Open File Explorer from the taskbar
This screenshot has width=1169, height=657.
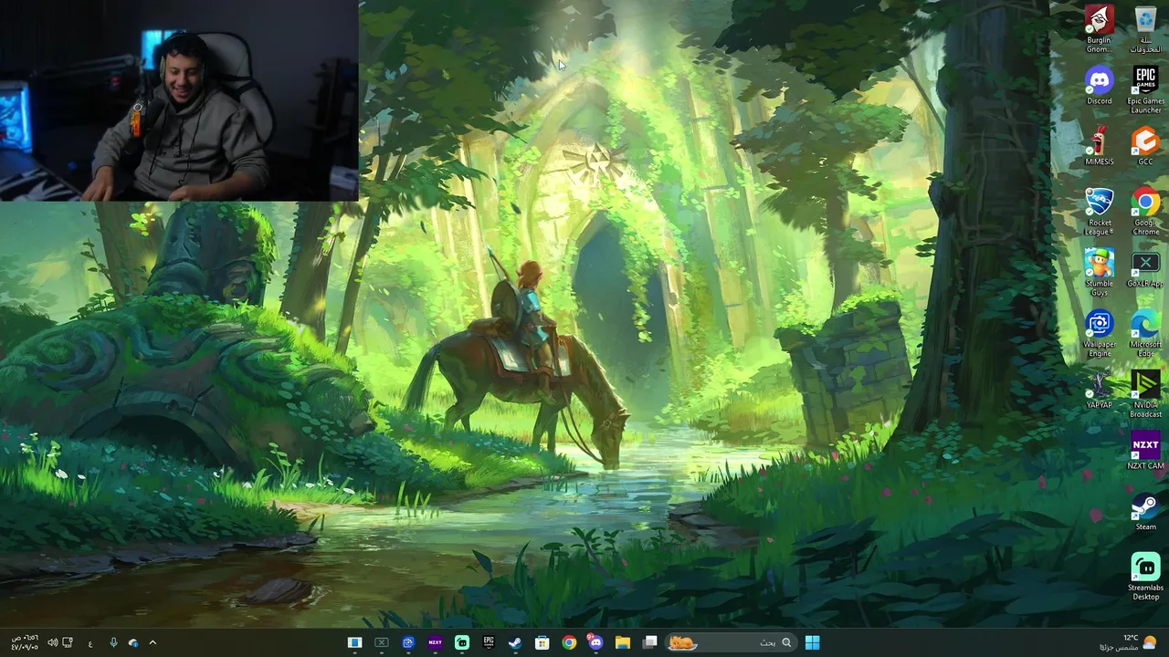(x=623, y=642)
